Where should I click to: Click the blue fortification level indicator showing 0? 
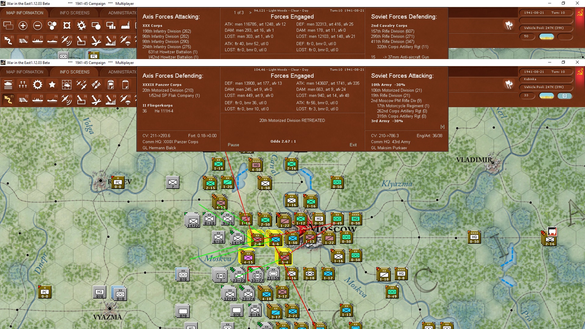click(565, 96)
